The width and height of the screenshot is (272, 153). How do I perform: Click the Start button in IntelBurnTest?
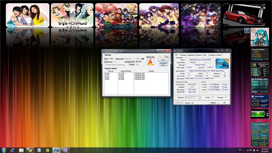pos(160,57)
